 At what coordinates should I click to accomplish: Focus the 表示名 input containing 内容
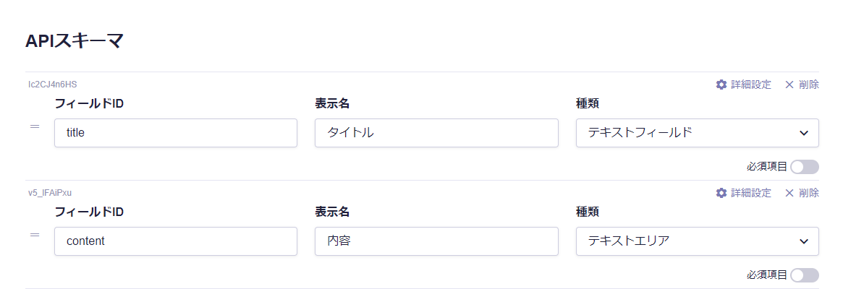click(x=436, y=241)
